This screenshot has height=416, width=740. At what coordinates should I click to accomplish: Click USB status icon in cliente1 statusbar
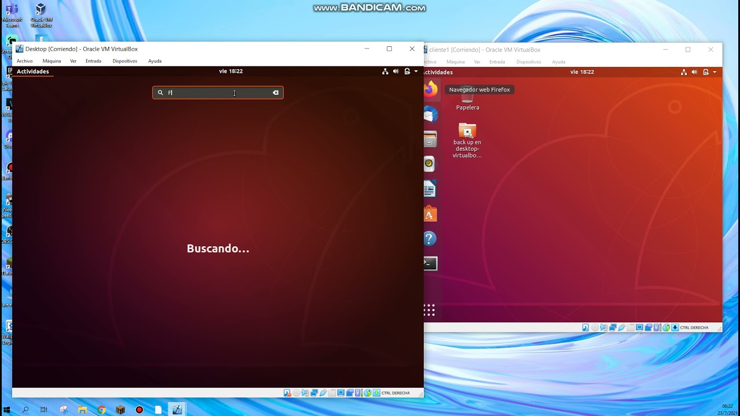(x=621, y=328)
